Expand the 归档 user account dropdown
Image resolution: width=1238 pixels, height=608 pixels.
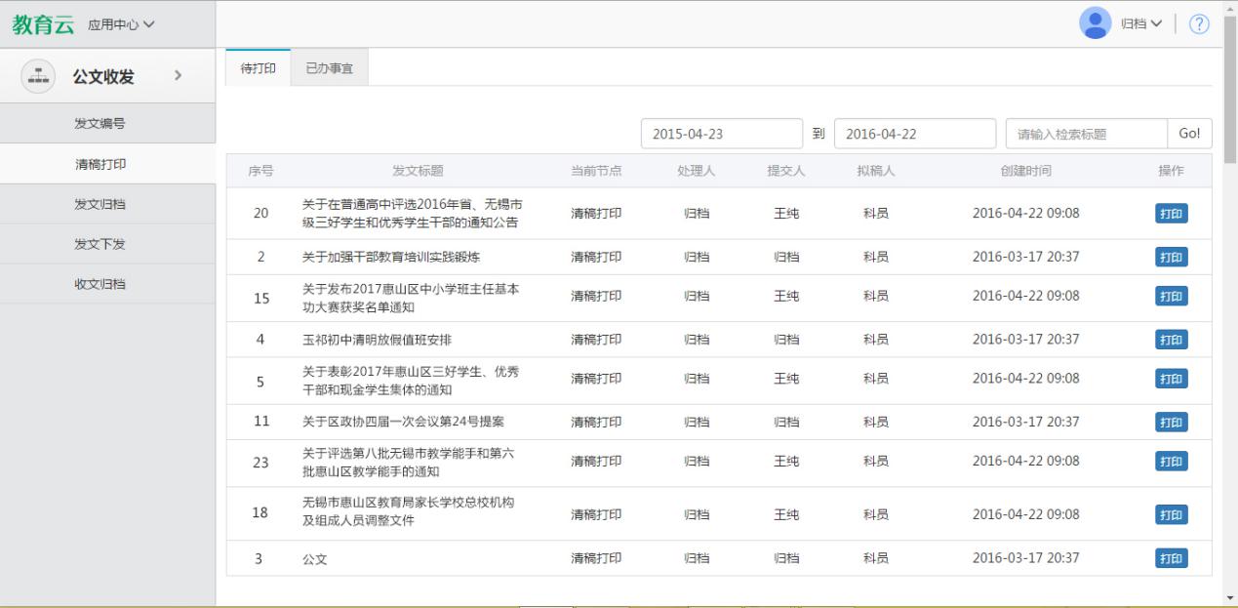(x=1140, y=24)
